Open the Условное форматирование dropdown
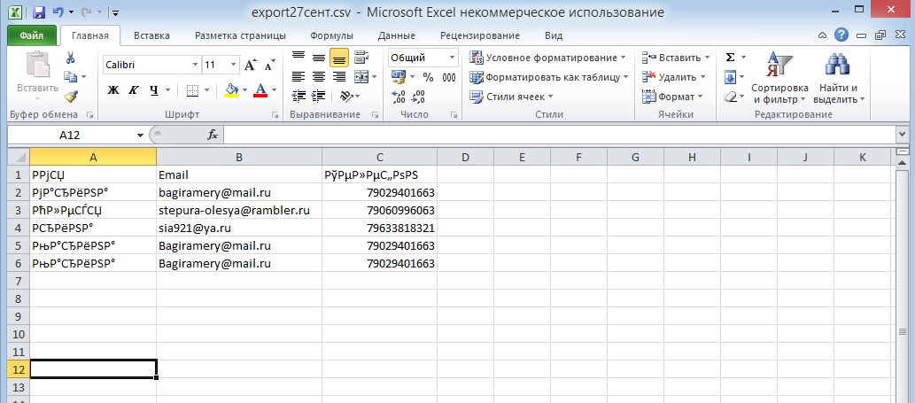This screenshot has height=403, width=915. click(547, 58)
